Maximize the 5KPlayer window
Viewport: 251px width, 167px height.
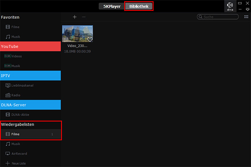(240, 3)
